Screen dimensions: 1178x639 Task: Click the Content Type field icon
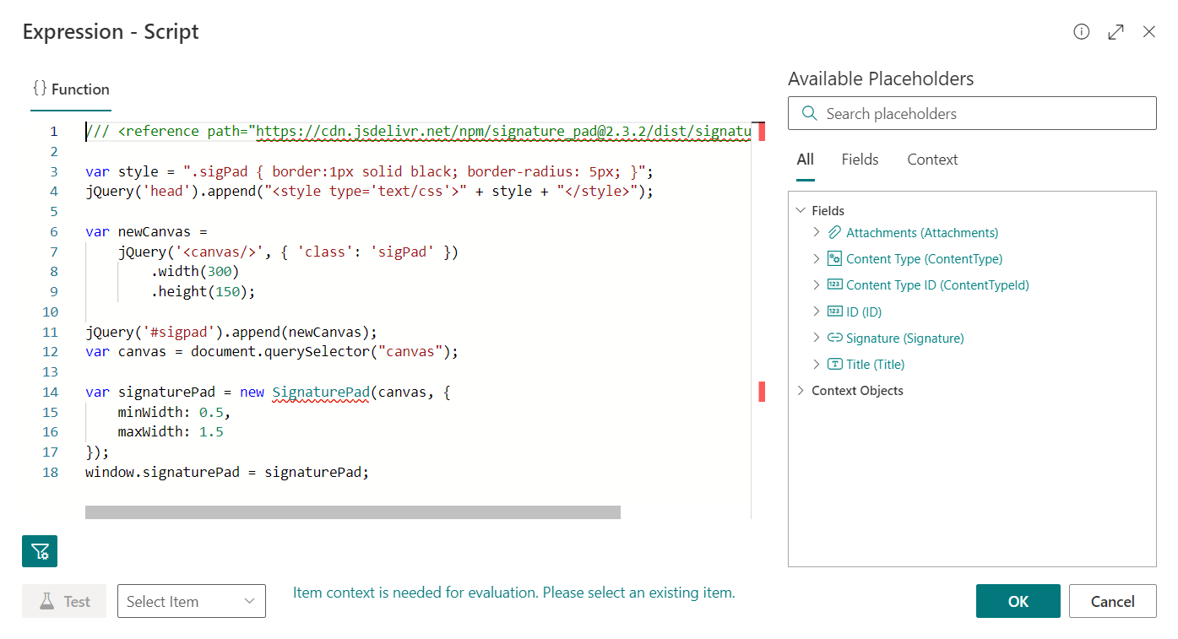(834, 259)
